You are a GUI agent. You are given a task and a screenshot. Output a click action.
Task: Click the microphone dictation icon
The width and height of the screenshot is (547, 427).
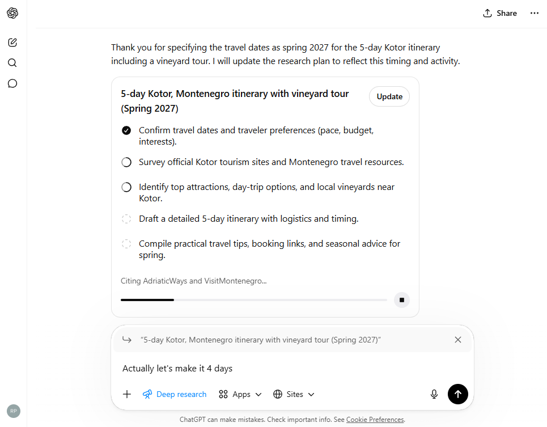click(x=434, y=394)
